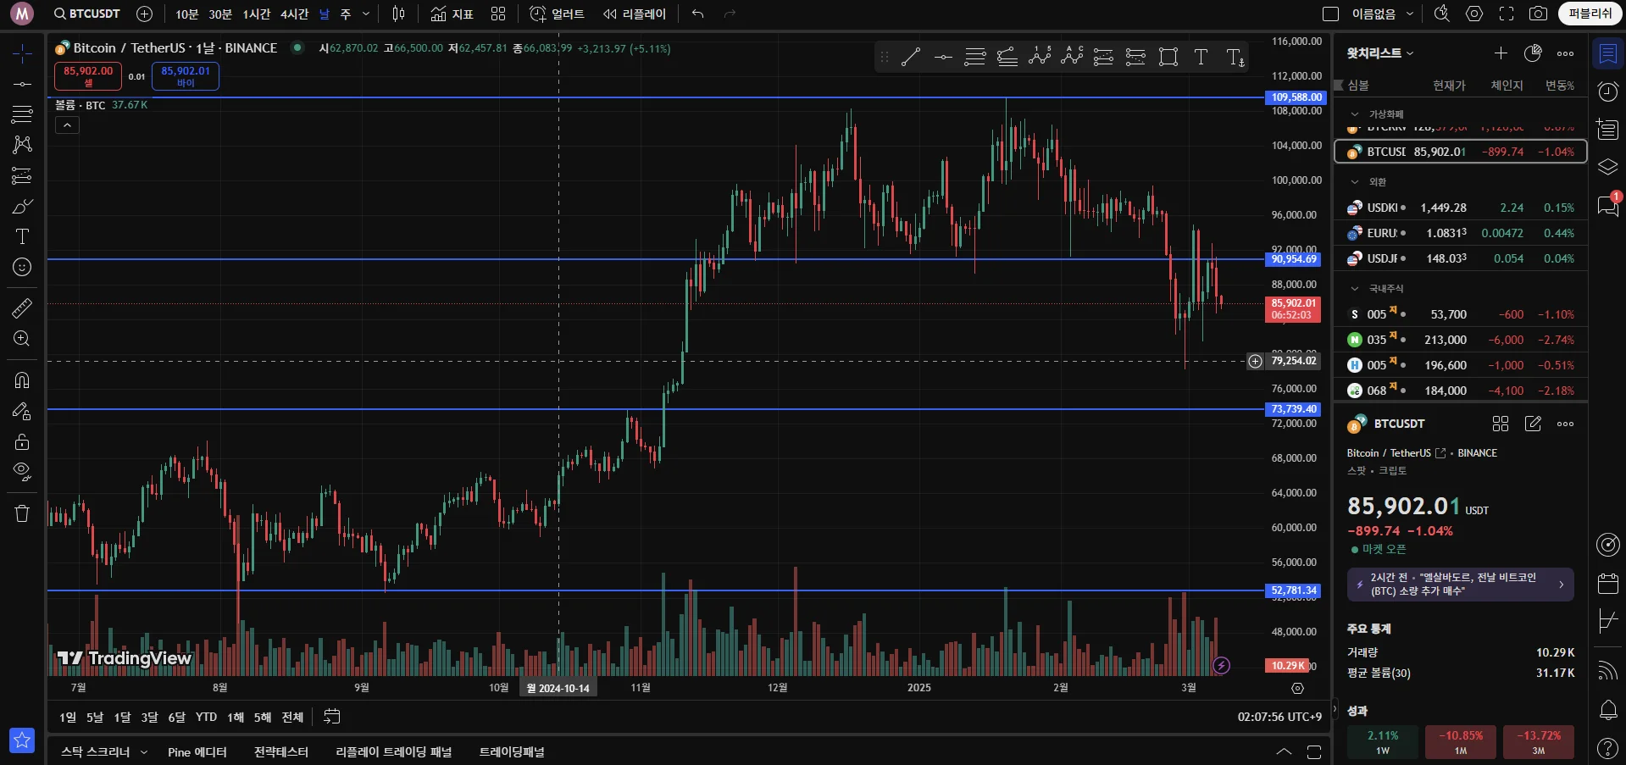Viewport: 1626px width, 765px height.
Task: Toggle stay in drawing mode pencil-lock
Action: (x=22, y=411)
